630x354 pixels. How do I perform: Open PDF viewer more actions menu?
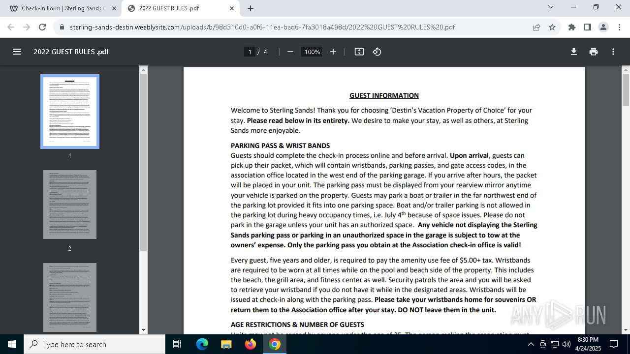point(613,52)
